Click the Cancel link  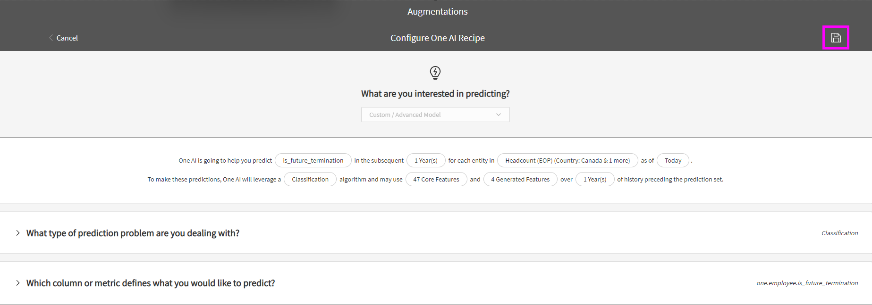pyautogui.click(x=67, y=38)
